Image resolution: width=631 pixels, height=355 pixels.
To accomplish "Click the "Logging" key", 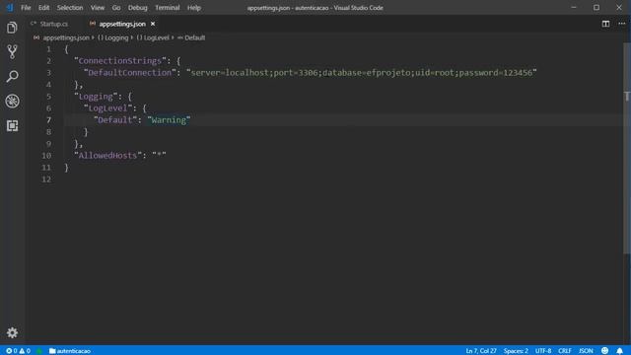I will pos(96,97).
